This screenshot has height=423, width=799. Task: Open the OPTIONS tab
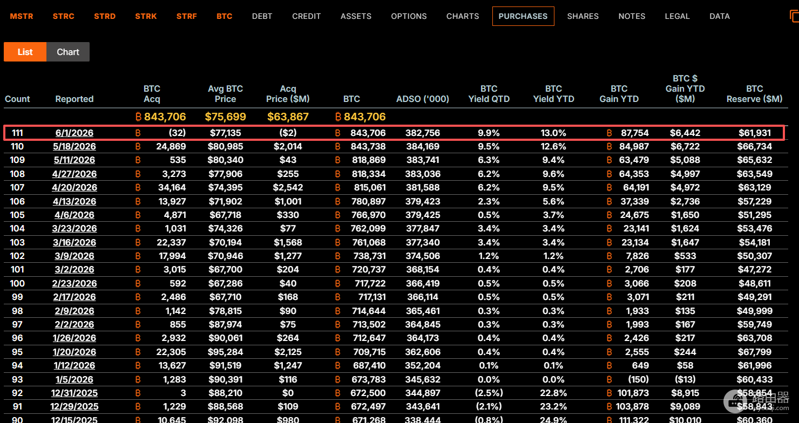pyautogui.click(x=409, y=16)
